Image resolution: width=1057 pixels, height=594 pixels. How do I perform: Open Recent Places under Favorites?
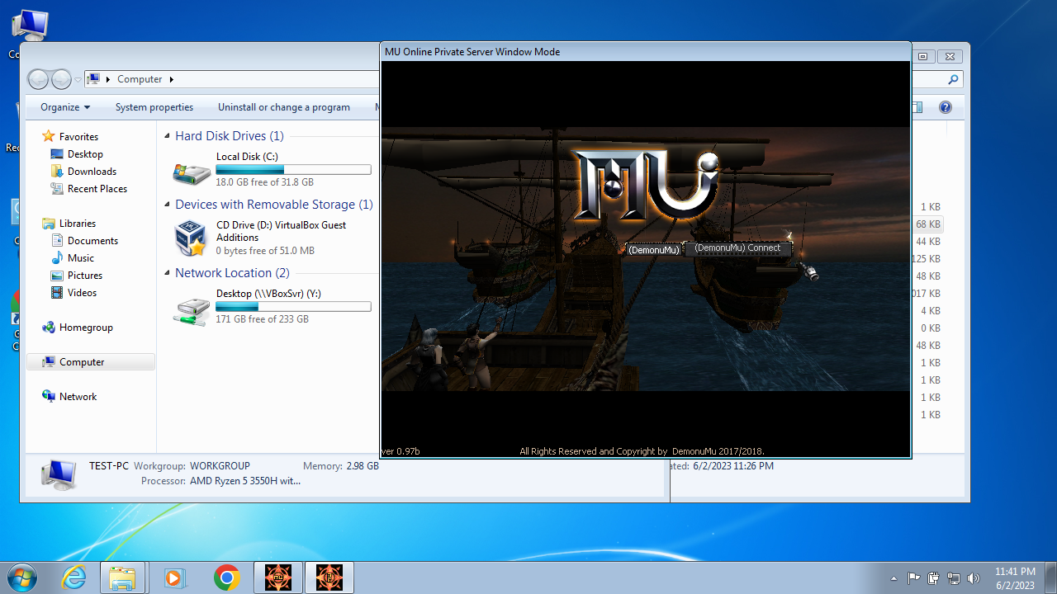(97, 189)
